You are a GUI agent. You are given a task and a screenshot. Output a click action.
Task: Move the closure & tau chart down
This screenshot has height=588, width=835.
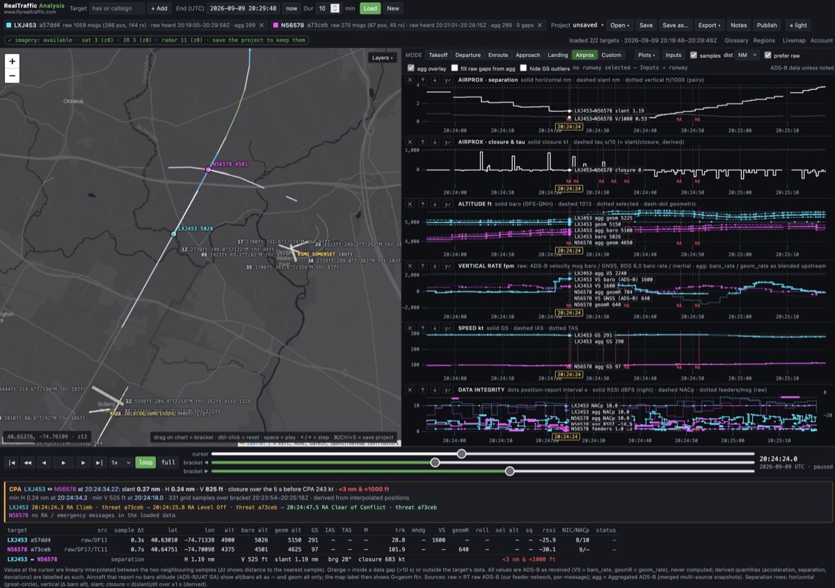(x=435, y=142)
